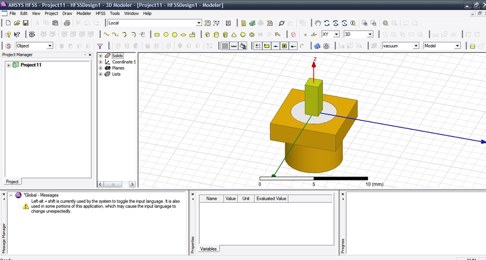Click the Rotate around model center icon
The width and height of the screenshot is (486, 260).
tap(327, 23)
